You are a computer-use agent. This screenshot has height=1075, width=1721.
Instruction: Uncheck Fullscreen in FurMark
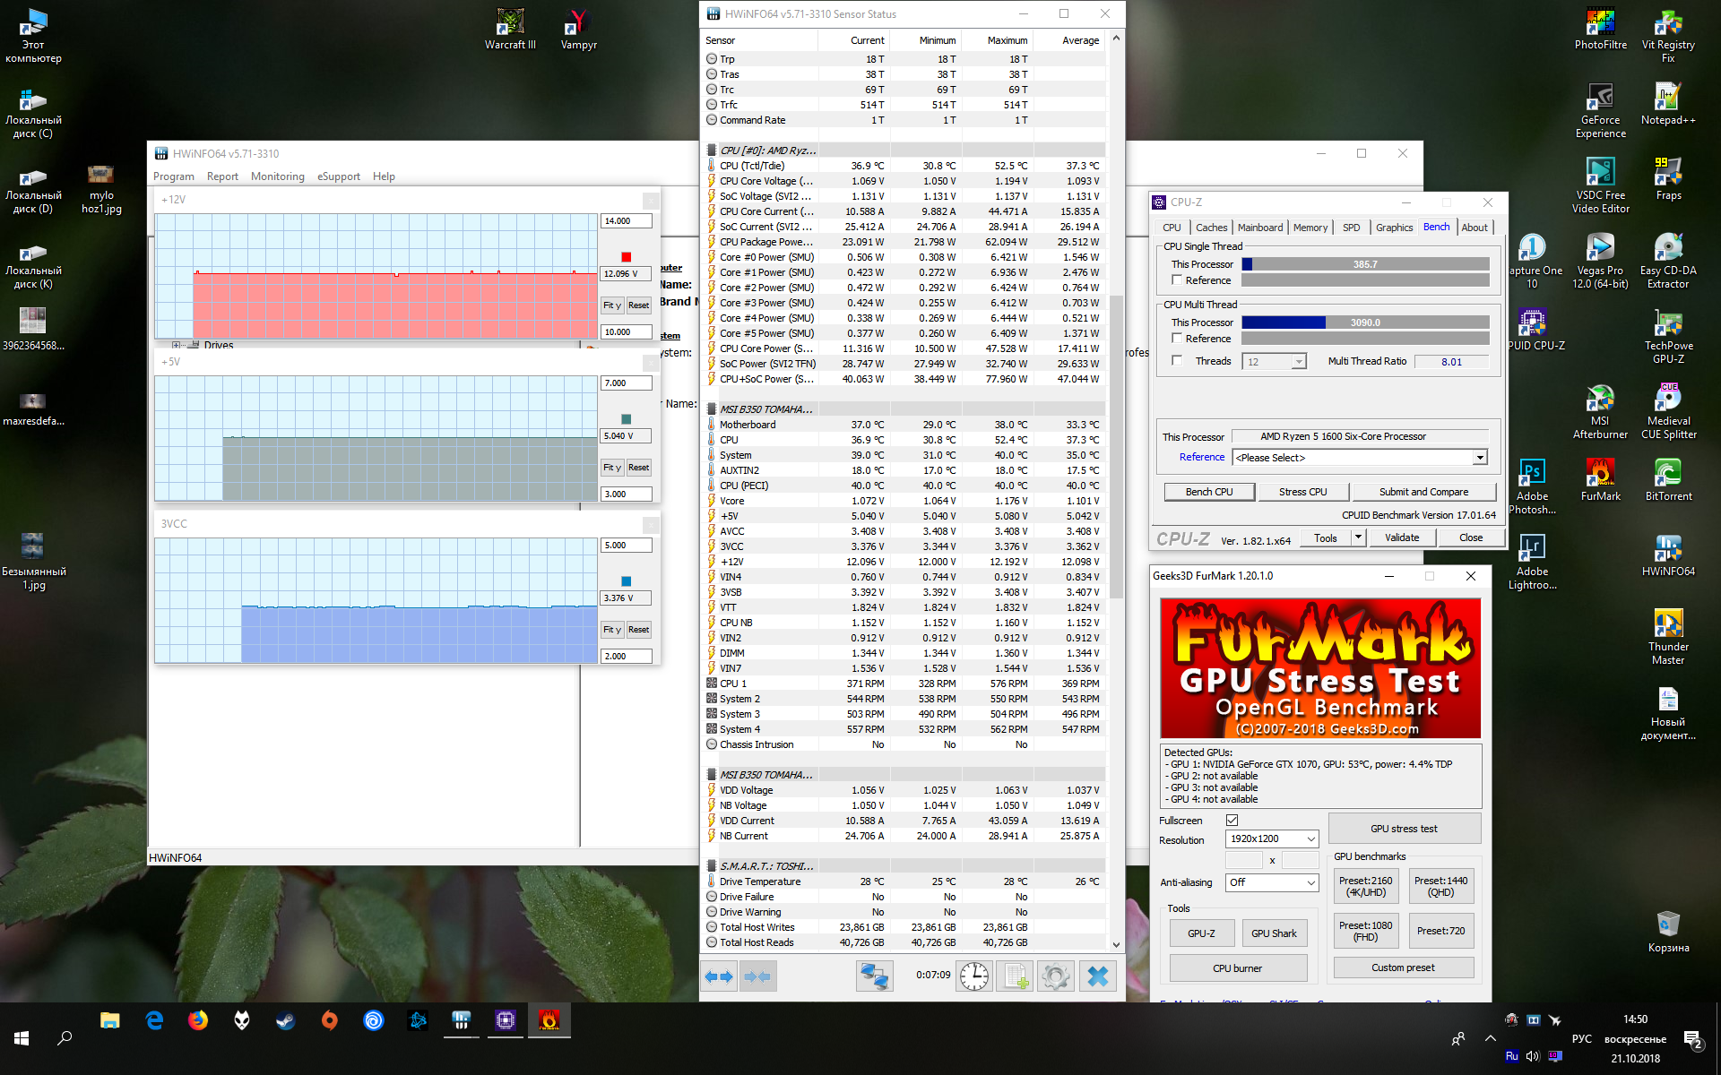[1232, 821]
